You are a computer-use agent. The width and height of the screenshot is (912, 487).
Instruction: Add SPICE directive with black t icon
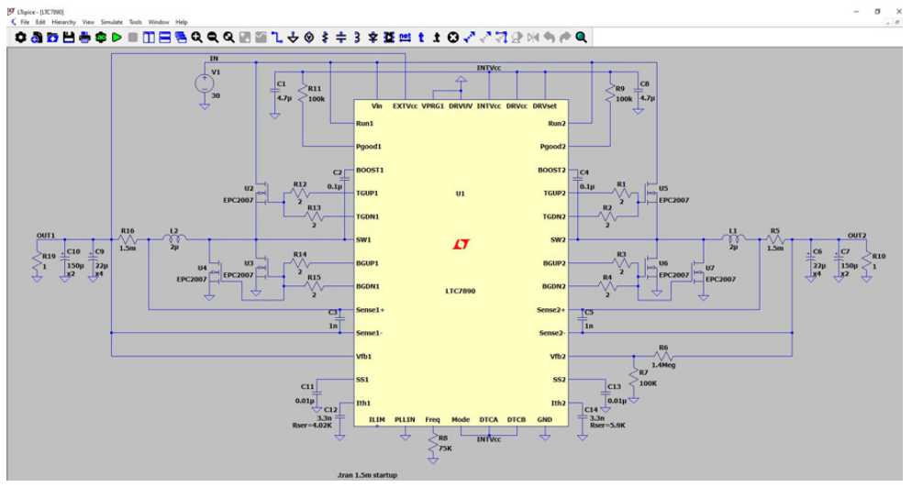437,38
